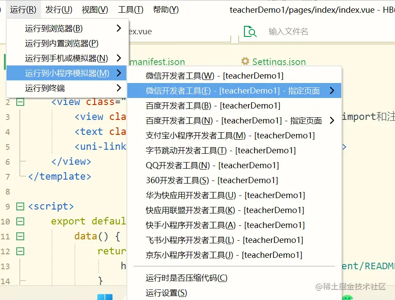The height and width of the screenshot is (300, 395).
Task: Open 运行设置(S) menu entry
Action: click(x=234, y=293)
